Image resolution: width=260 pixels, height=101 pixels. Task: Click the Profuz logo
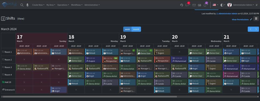point(9,5)
